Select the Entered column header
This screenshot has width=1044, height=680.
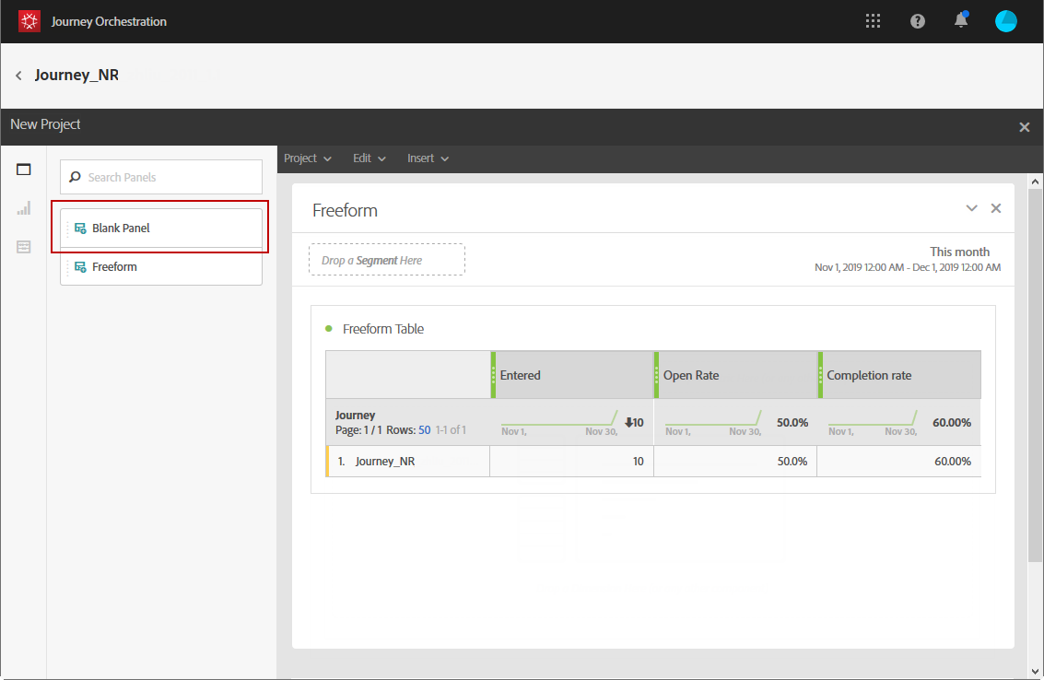tap(572, 375)
